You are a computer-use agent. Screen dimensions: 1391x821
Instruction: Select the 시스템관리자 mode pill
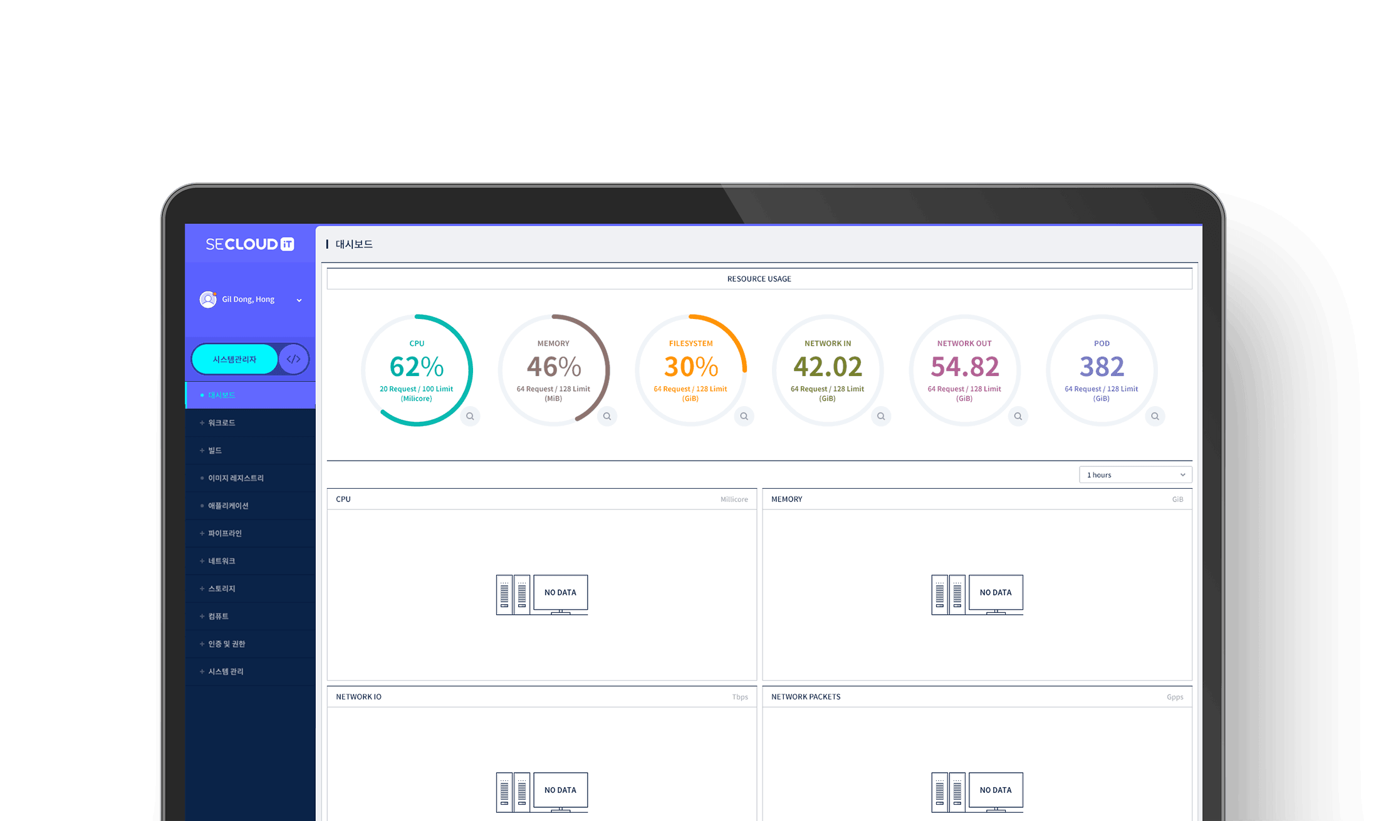point(234,359)
